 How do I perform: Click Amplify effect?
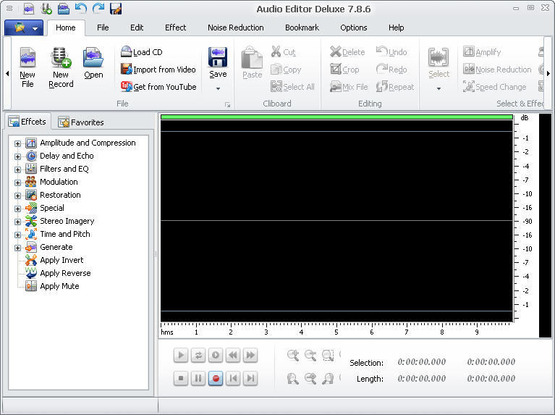pyautogui.click(x=482, y=52)
